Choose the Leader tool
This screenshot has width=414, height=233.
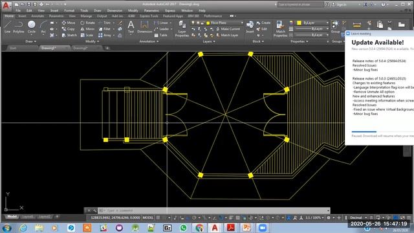[x=161, y=28]
